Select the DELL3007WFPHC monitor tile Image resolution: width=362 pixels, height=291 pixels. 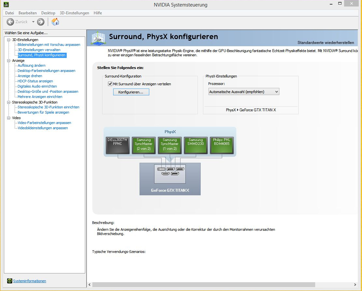click(x=117, y=145)
